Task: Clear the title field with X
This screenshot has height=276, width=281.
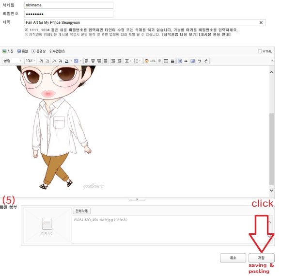Action: pos(261,23)
